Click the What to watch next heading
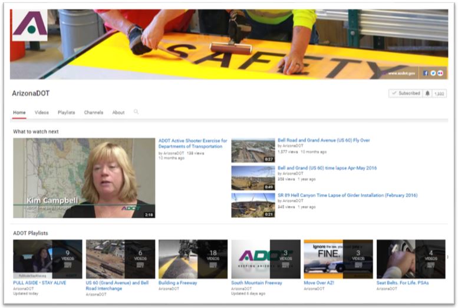458x308 pixels. tap(35, 132)
